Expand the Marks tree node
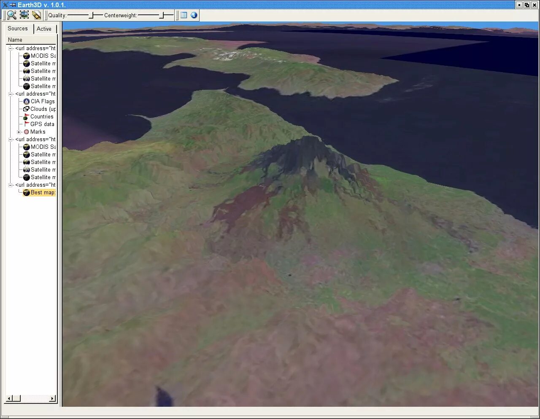 coord(19,132)
